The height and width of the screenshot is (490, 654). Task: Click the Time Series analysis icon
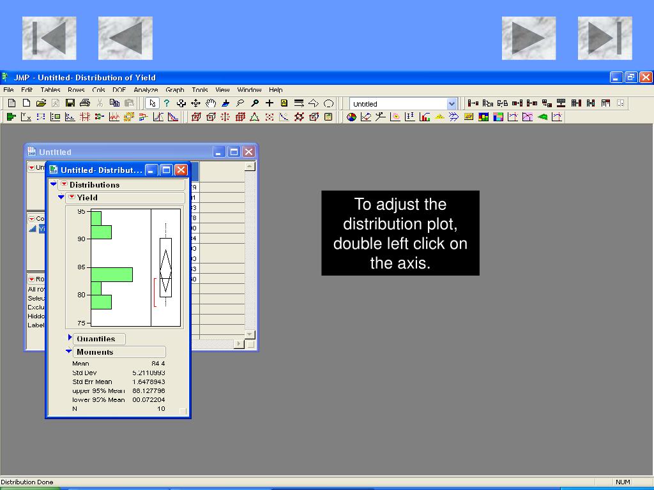[114, 117]
